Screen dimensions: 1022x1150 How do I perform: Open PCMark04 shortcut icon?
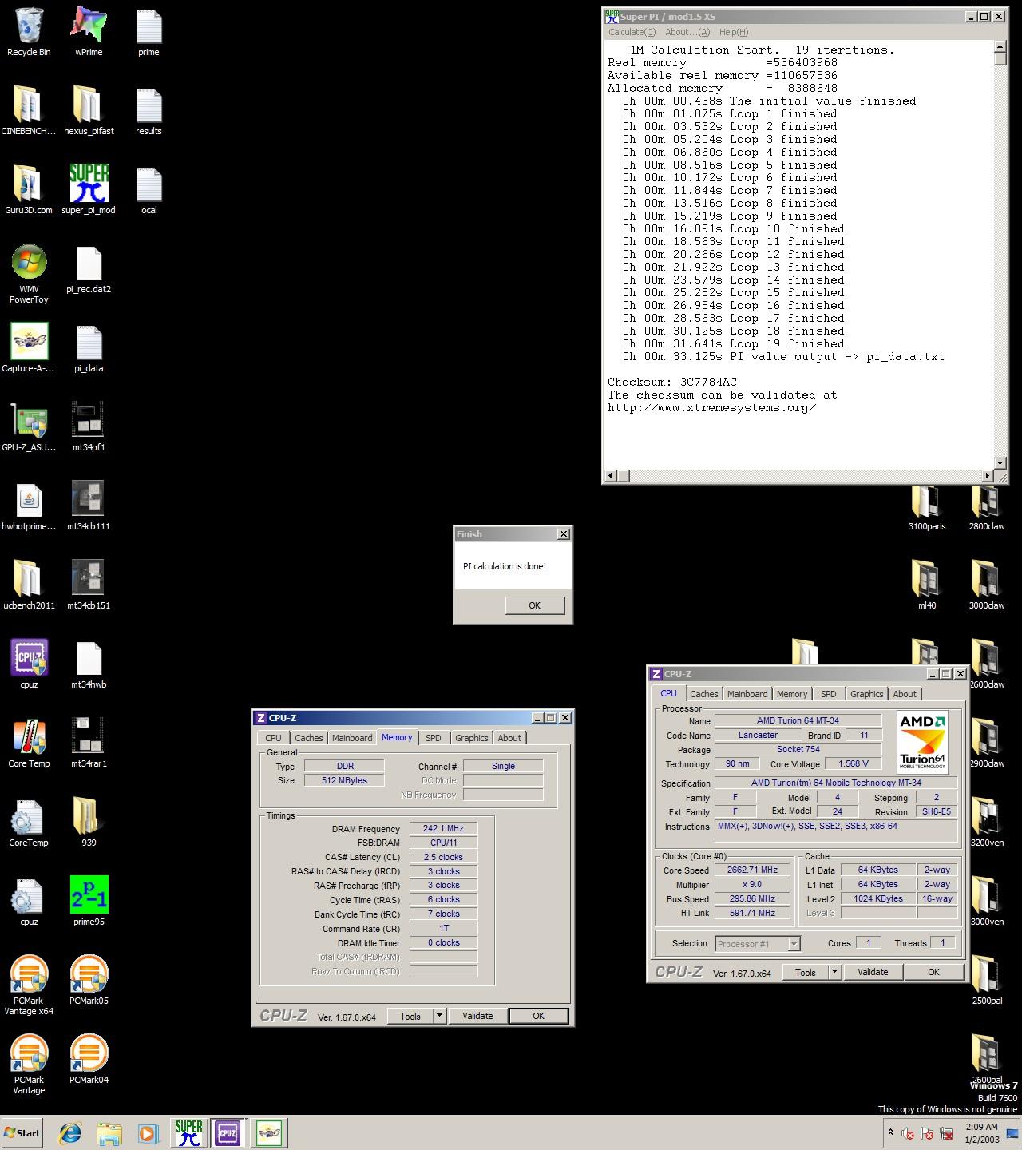[89, 1059]
